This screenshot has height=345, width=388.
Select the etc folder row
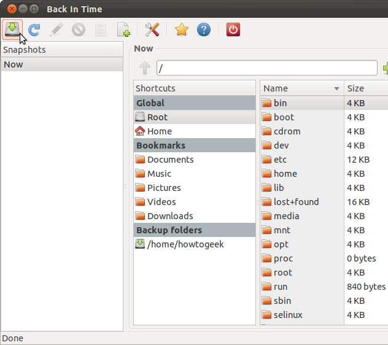tap(280, 160)
